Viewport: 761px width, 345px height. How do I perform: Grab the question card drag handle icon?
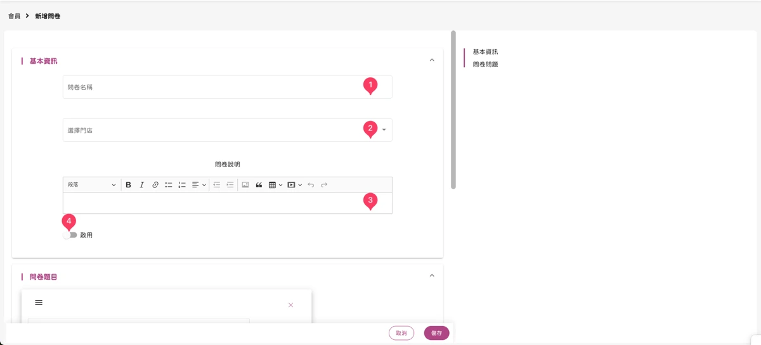click(39, 303)
